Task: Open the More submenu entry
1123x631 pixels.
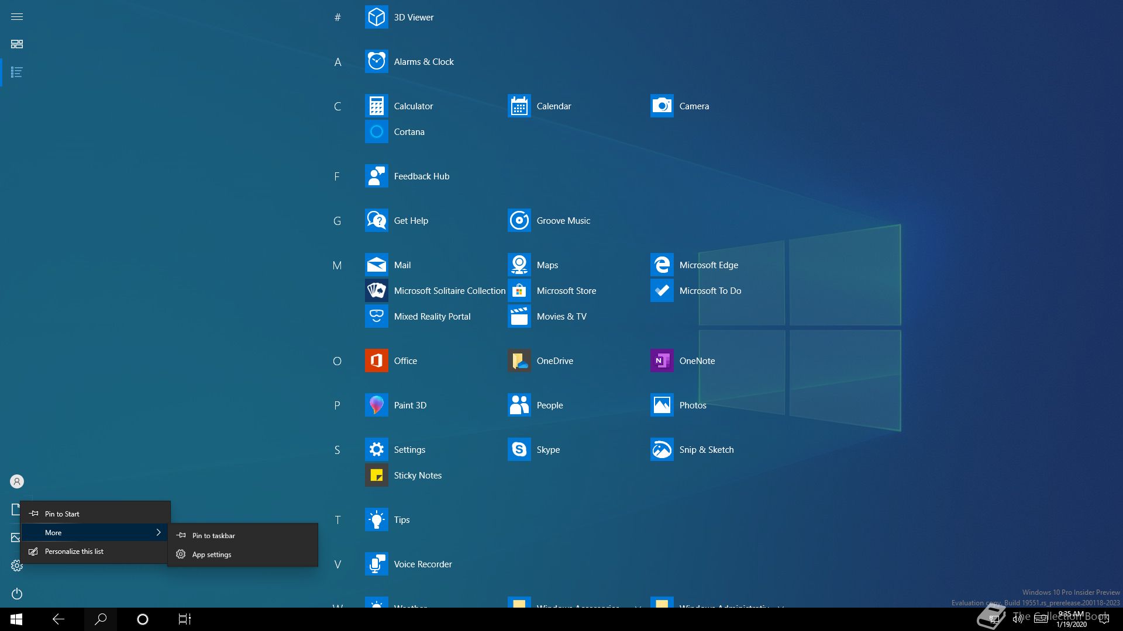Action: pos(95,532)
